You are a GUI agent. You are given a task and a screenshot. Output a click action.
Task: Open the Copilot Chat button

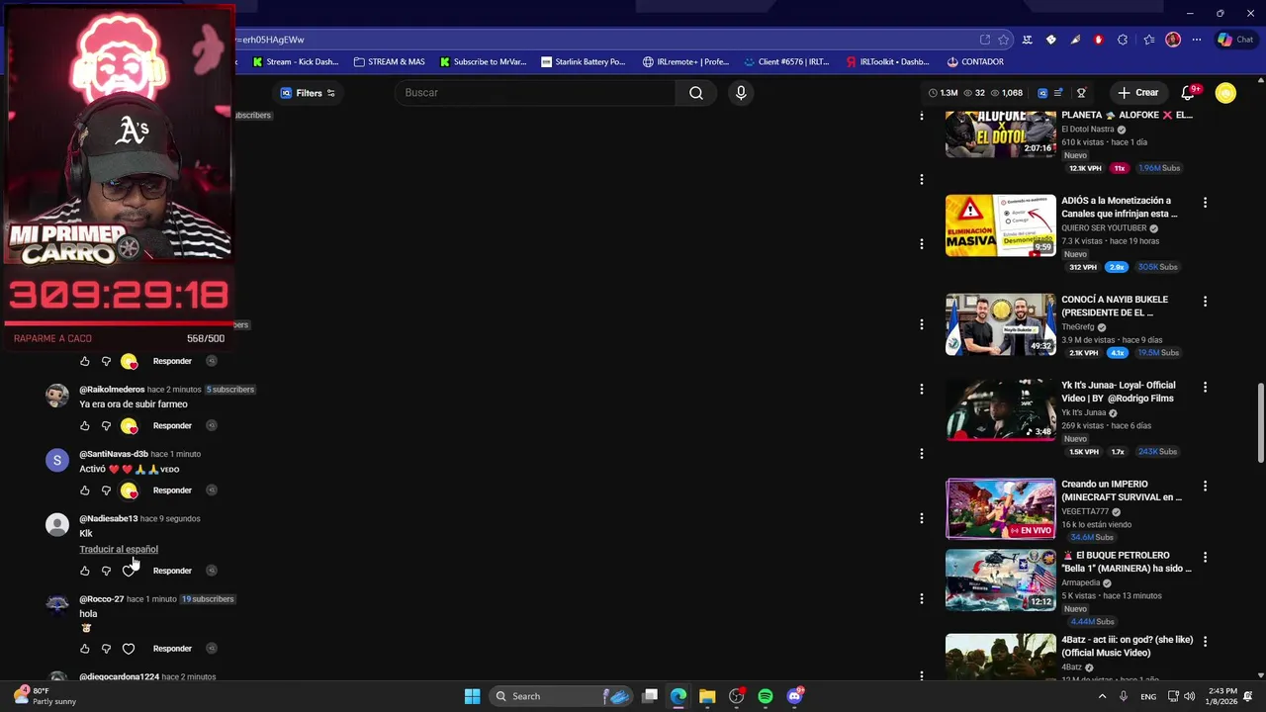[x=1235, y=40]
